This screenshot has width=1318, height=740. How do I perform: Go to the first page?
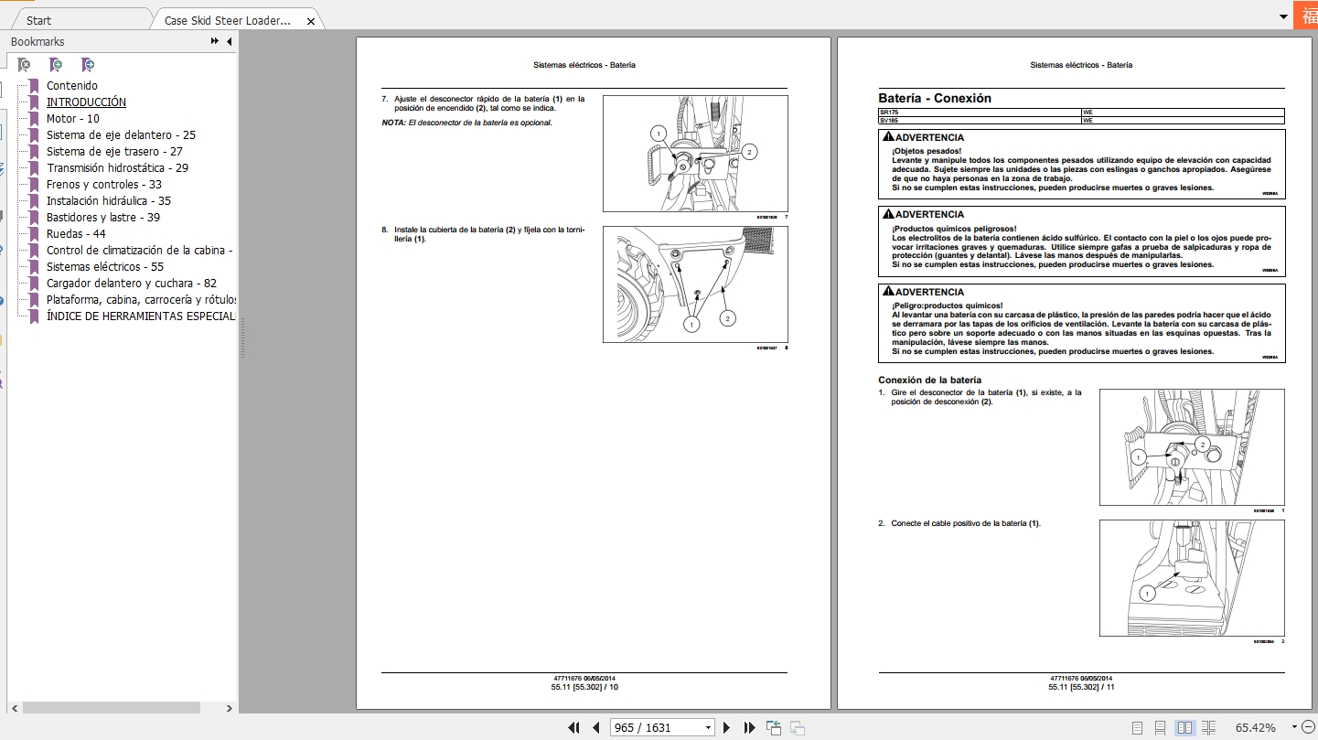[x=574, y=727]
